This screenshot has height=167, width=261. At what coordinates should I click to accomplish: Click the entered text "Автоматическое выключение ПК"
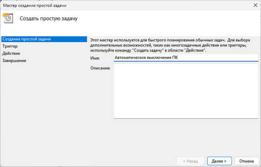[x=146, y=58]
